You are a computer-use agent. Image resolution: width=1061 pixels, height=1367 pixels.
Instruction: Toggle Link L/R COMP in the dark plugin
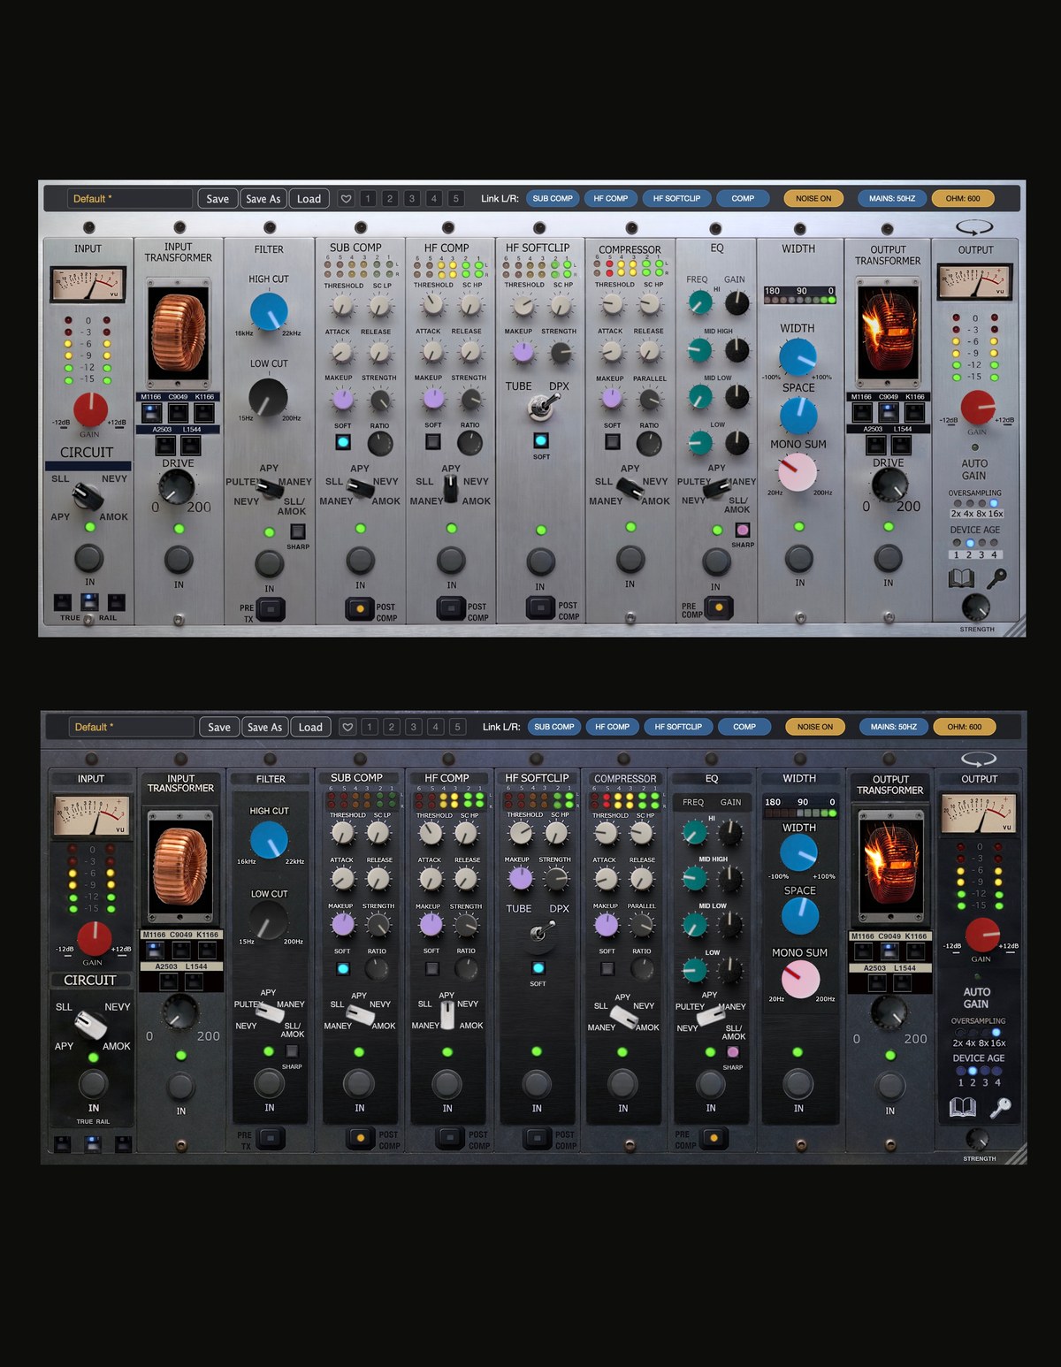click(744, 727)
